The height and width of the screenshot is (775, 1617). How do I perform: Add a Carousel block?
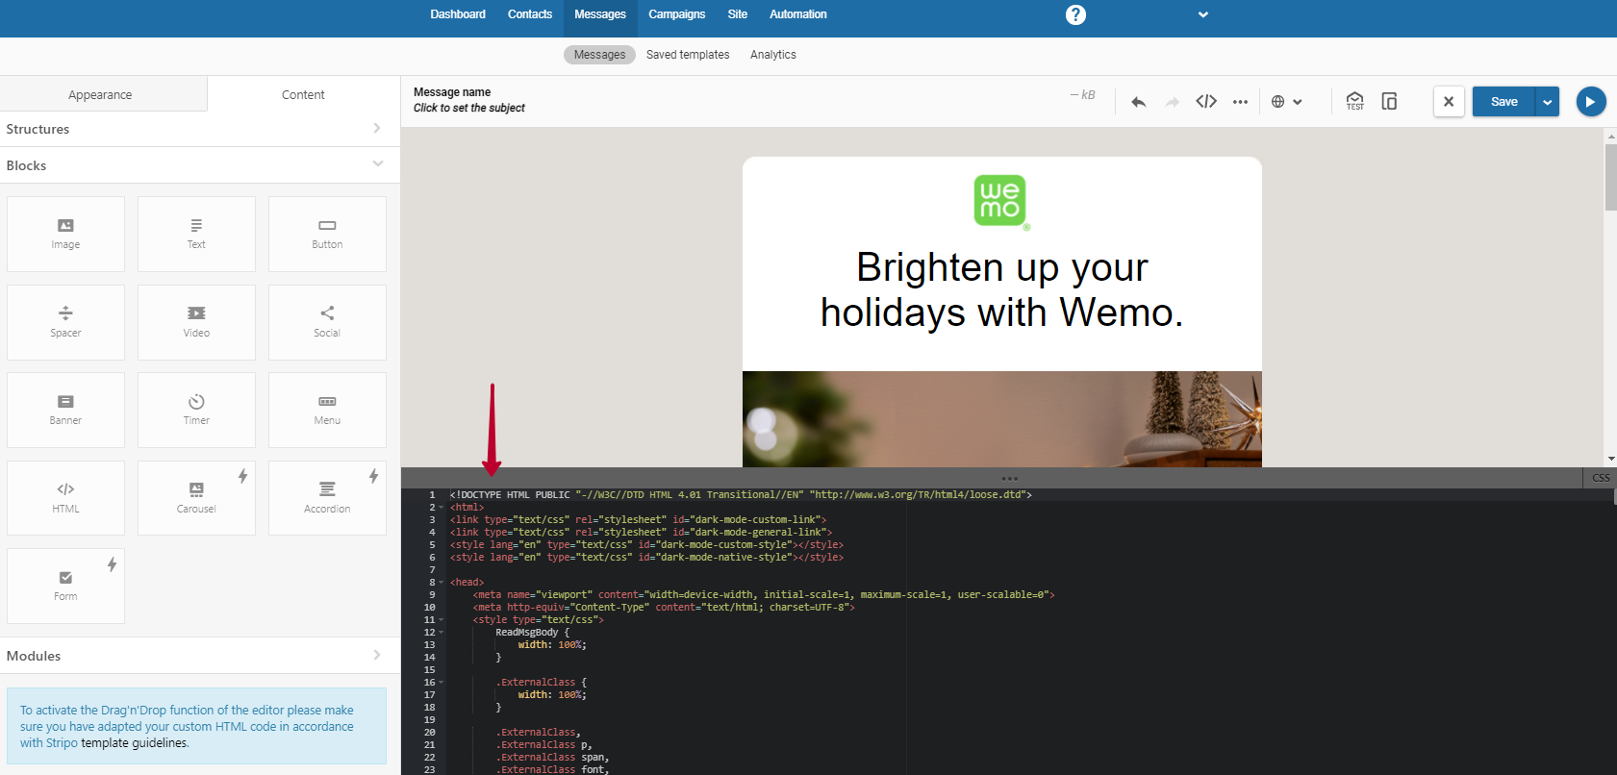point(196,498)
